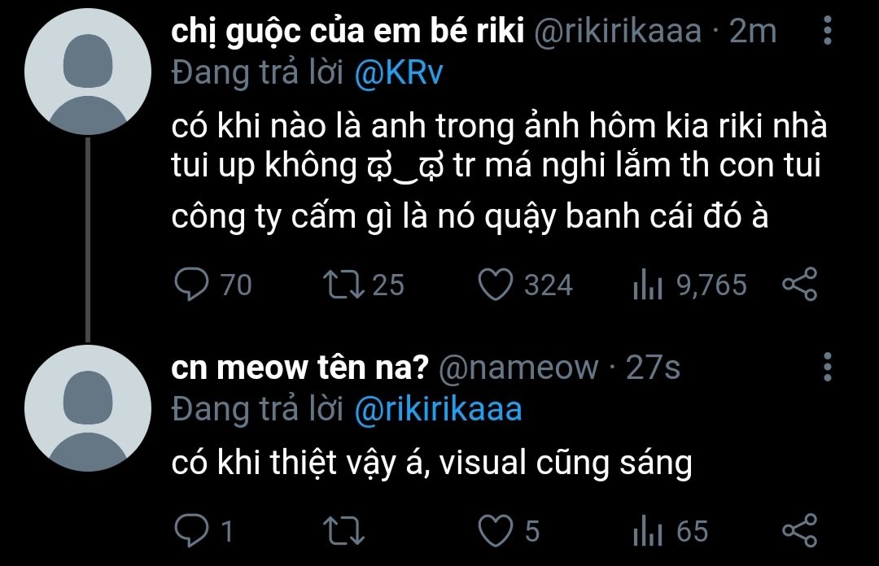Open the @KRv mention link
879x566 pixels.
click(399, 73)
